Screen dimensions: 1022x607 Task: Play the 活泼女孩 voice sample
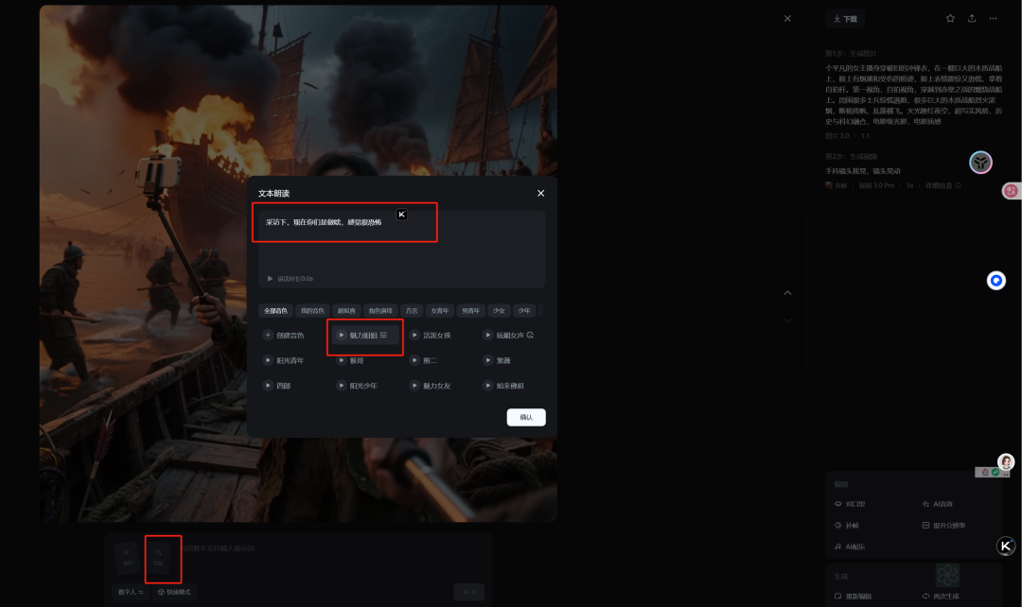415,336
